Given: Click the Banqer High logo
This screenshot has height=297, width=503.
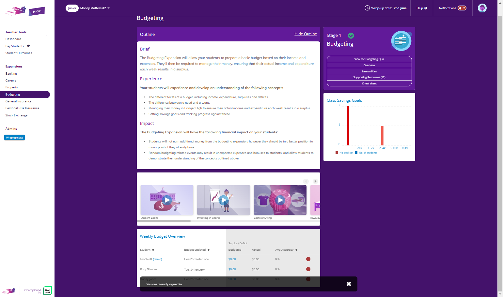Looking at the screenshot, I should pos(25,11).
